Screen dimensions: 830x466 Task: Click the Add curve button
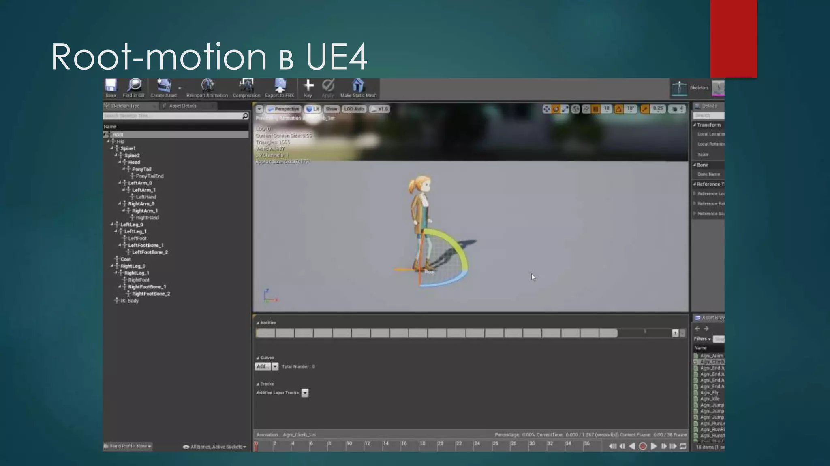[x=262, y=366]
